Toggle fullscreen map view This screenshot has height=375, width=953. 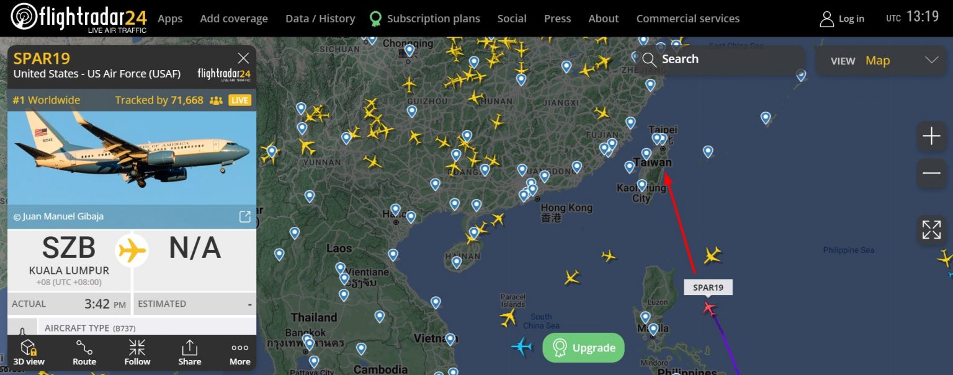[x=931, y=230]
